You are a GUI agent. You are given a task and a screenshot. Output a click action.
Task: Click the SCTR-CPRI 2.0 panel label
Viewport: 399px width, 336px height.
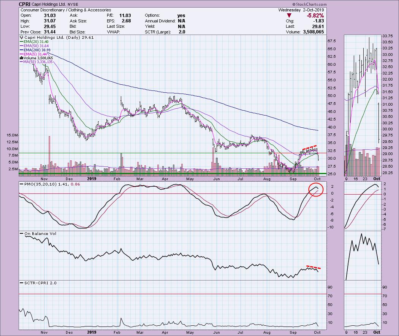click(x=37, y=283)
